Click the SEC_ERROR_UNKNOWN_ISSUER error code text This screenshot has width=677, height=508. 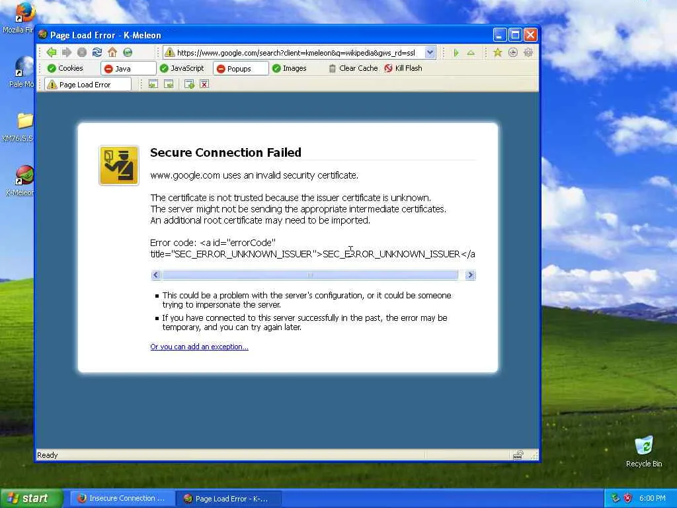(x=391, y=254)
